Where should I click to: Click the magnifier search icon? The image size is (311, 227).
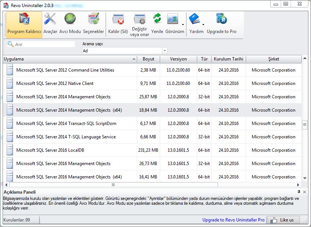pyautogui.click(x=10, y=44)
